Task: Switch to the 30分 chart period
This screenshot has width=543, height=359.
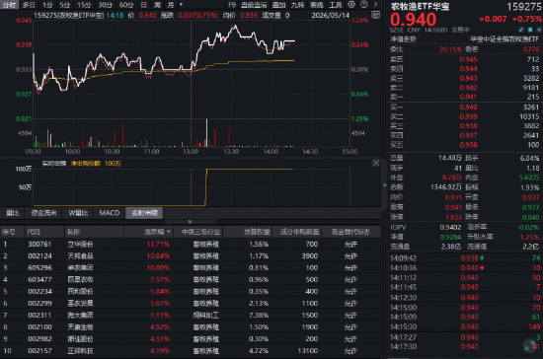Action: (105, 5)
